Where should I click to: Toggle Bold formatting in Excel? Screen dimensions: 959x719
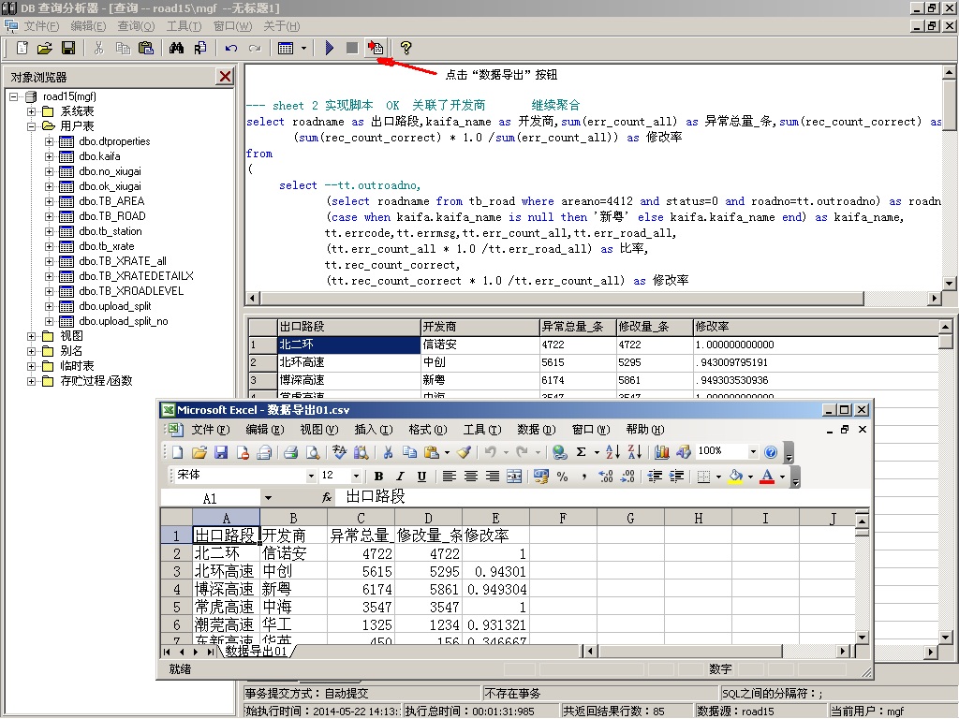(x=378, y=477)
